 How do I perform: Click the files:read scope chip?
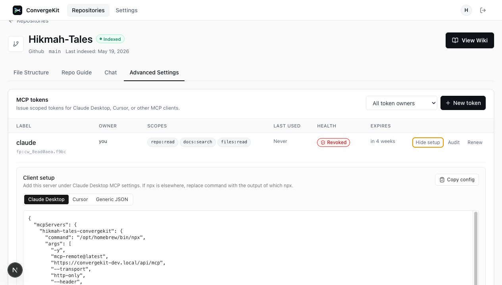[x=234, y=142]
